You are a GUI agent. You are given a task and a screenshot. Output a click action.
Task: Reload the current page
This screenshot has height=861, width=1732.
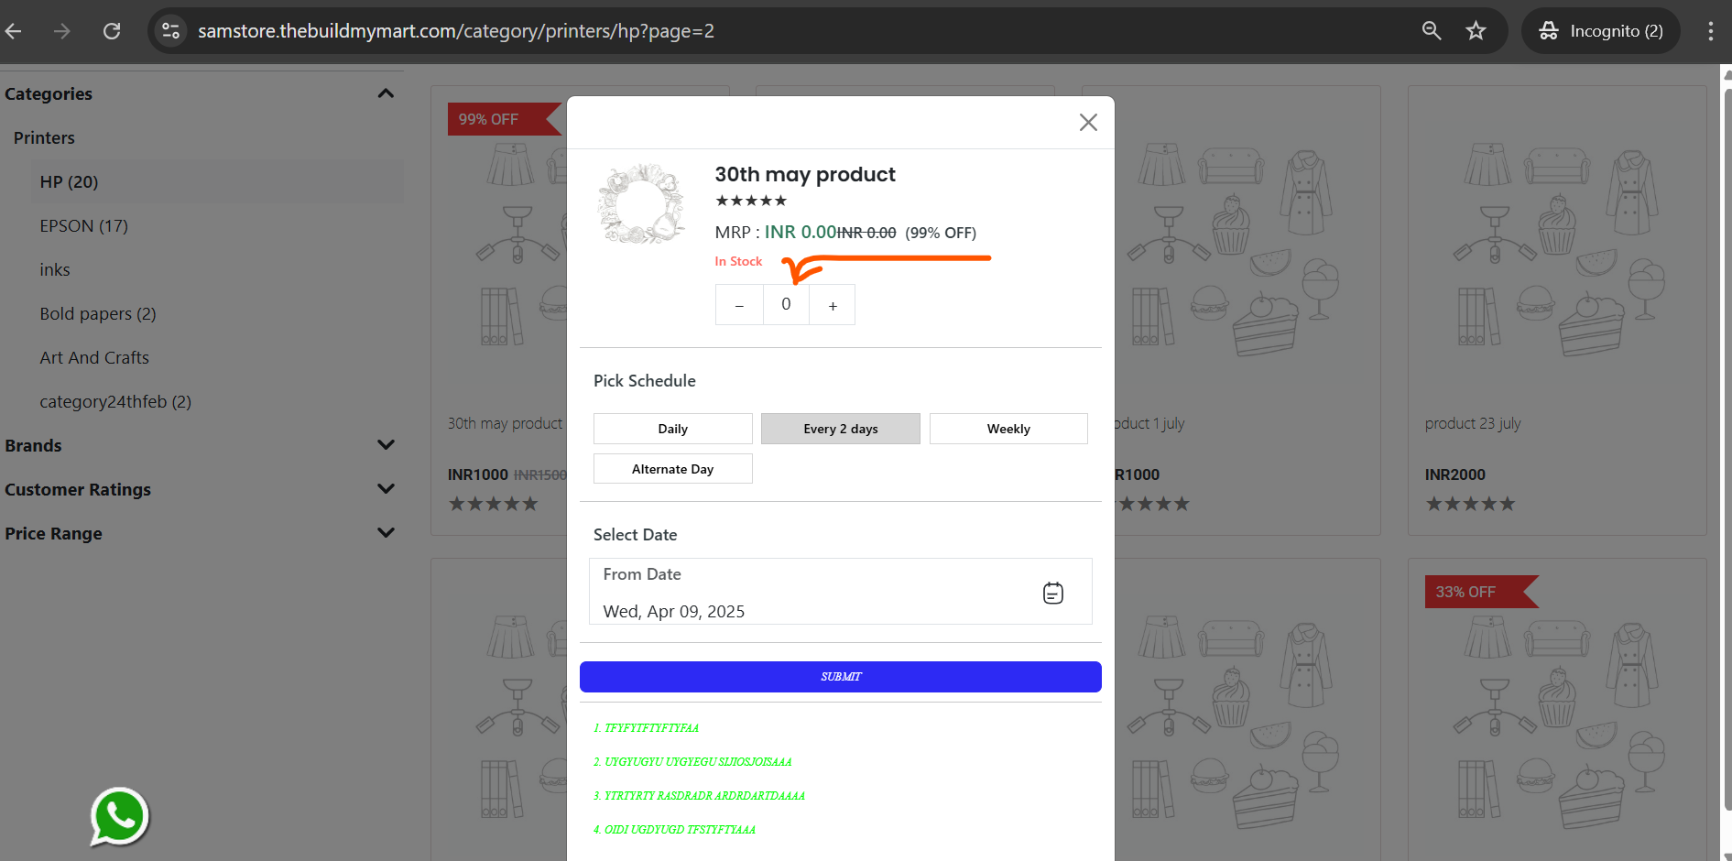(x=112, y=31)
